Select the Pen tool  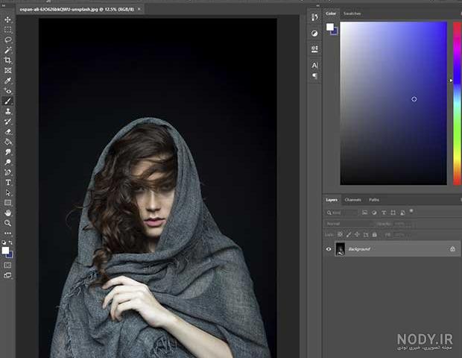8,172
